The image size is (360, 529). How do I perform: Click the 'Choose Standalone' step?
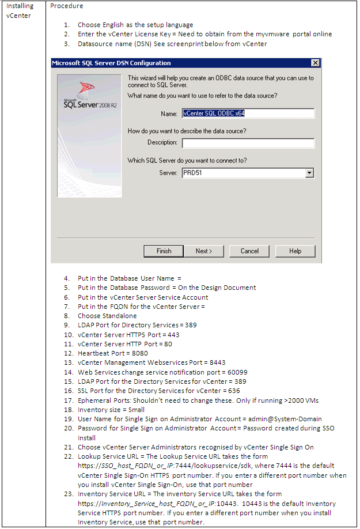[x=107, y=316]
